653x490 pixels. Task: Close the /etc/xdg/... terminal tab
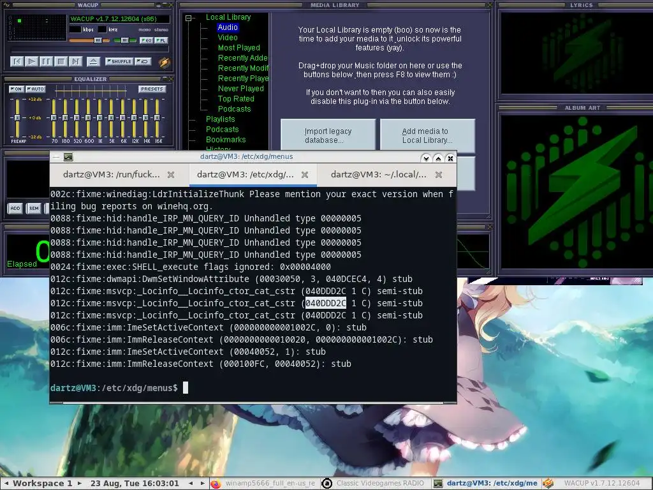305,175
